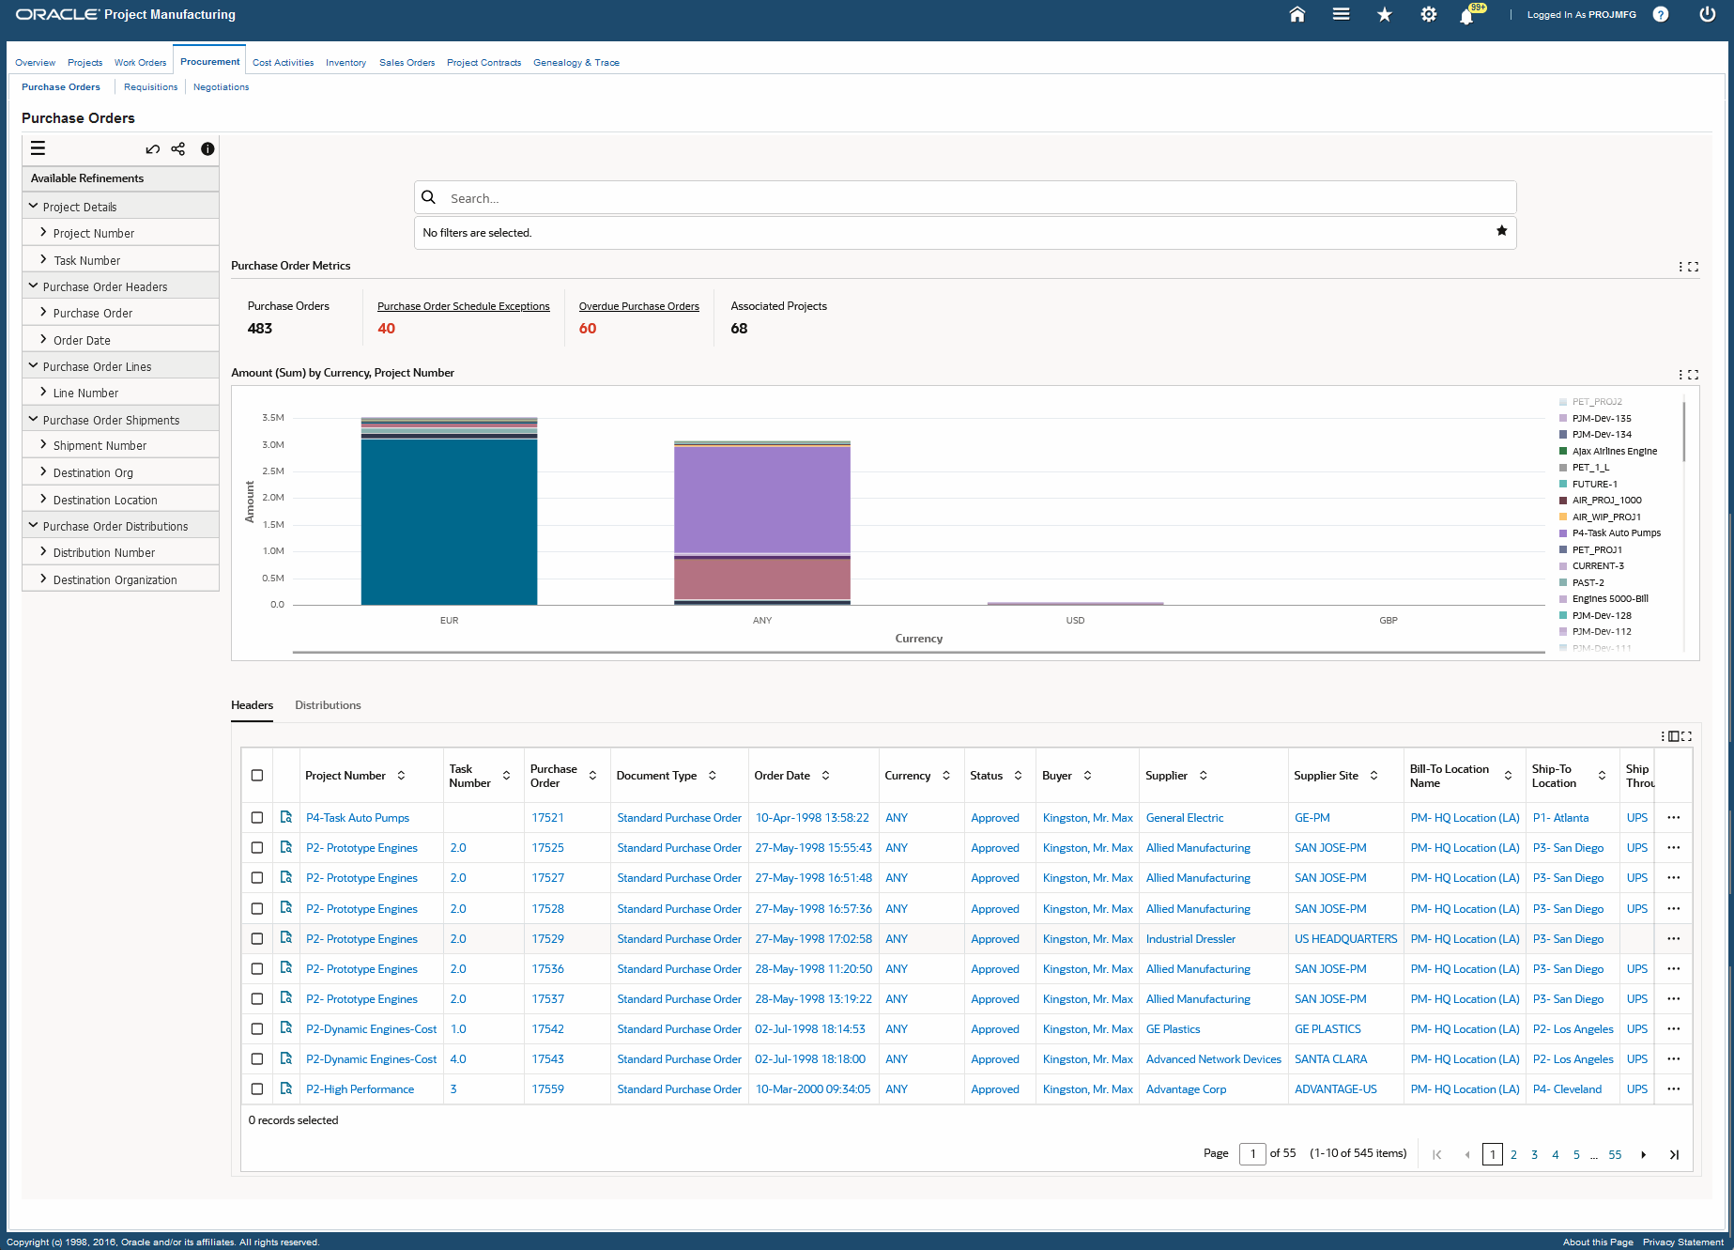1734x1250 pixels.
Task: Switch to Requisitions subtab
Action: pyautogui.click(x=150, y=86)
